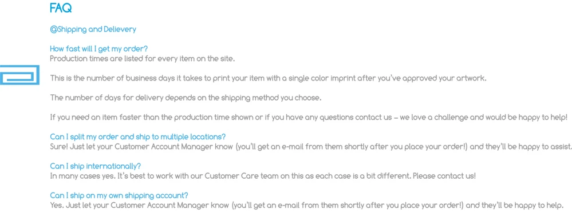This screenshot has height=217, width=572.
Task: Open 'Can I ship on my own shipping account?'
Action: [x=119, y=195]
